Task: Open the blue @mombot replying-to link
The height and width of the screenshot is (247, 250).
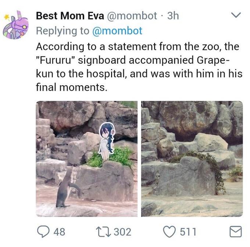Action: pyautogui.click(x=117, y=31)
